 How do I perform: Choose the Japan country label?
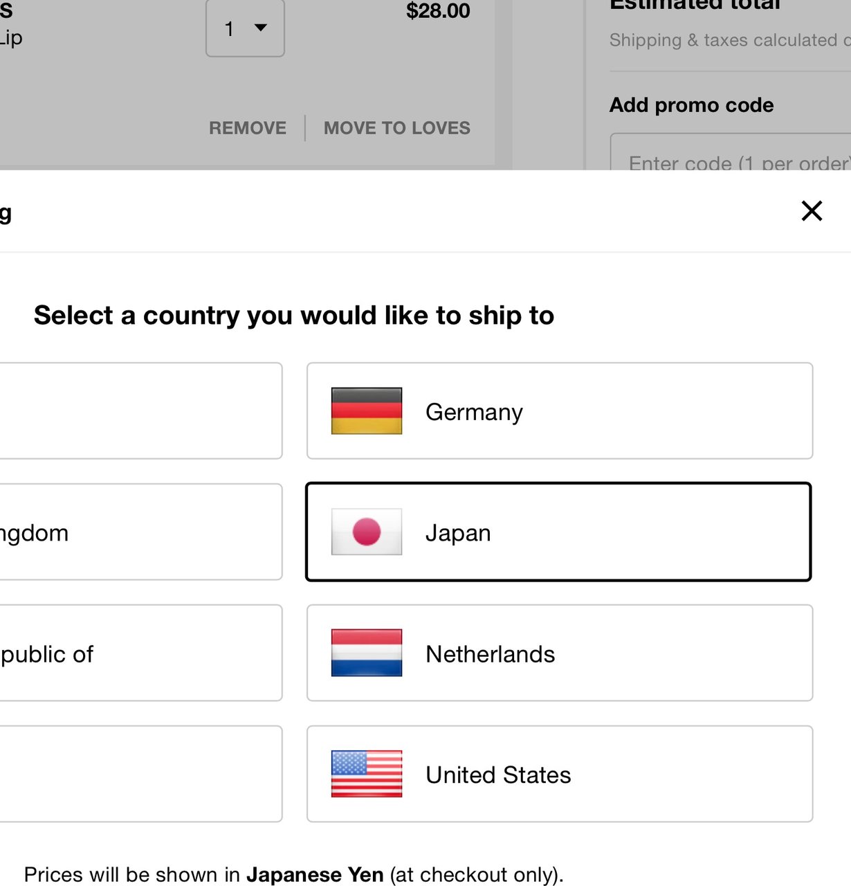(x=458, y=533)
